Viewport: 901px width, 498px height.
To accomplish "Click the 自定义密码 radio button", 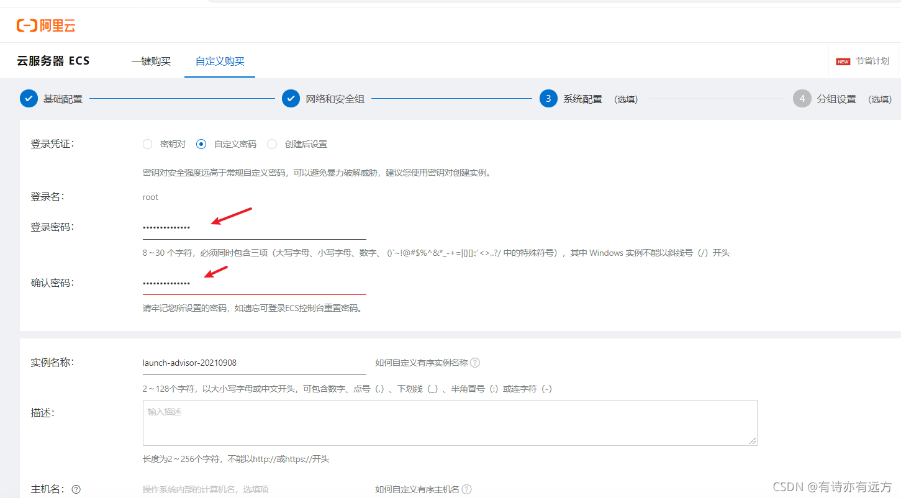I will click(x=201, y=143).
